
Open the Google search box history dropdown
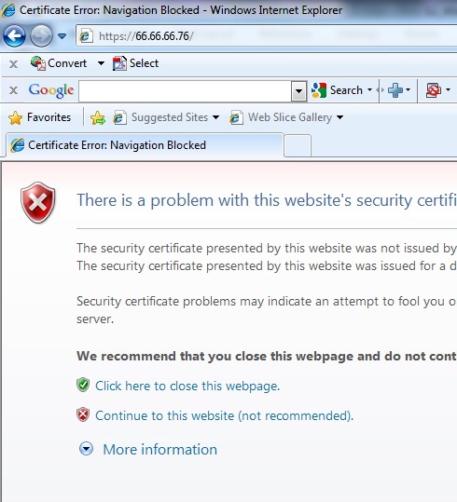[x=298, y=91]
